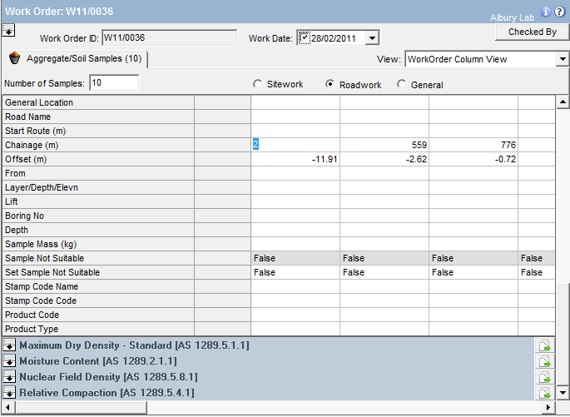Click the blue info icon in header

tap(546, 12)
